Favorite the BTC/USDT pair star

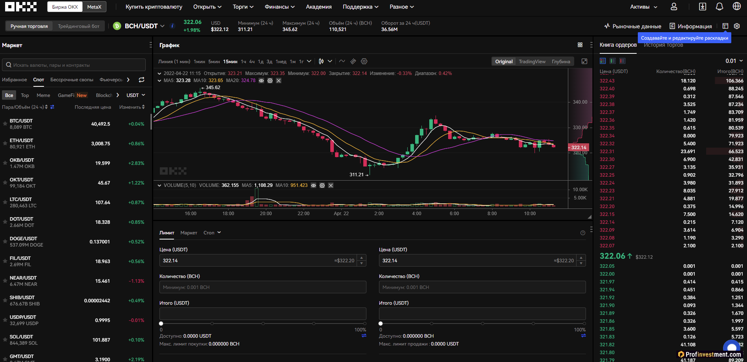pyautogui.click(x=5, y=124)
